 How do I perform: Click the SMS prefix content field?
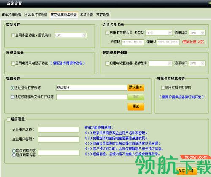(x=59, y=153)
